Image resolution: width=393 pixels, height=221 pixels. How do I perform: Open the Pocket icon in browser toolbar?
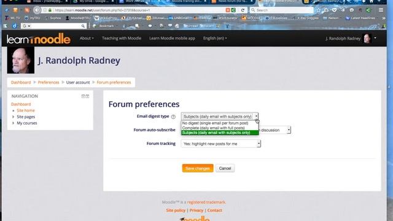[334, 10]
